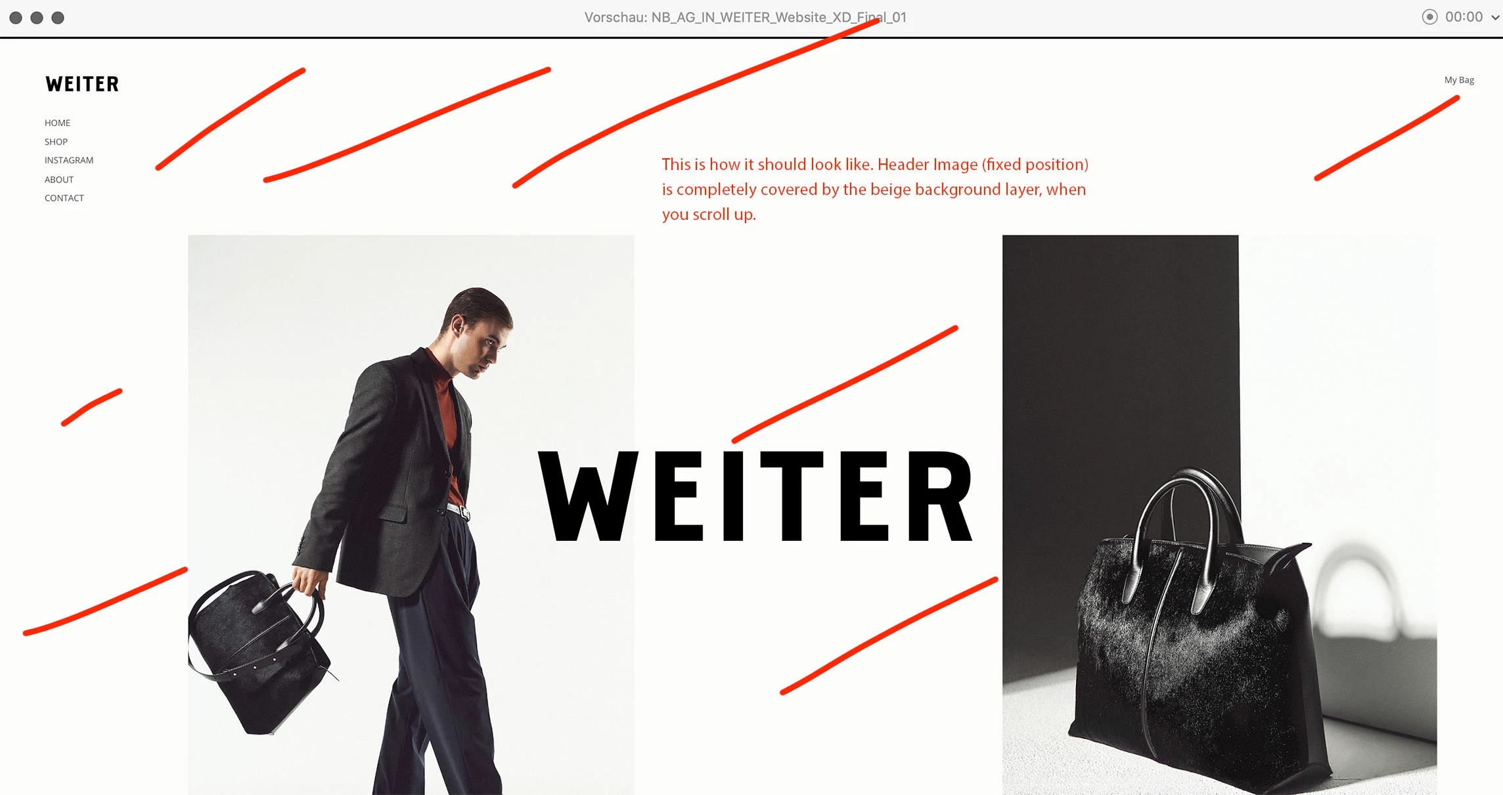The height and width of the screenshot is (795, 1503).
Task: Click the black fur handbag photo
Action: click(1219, 515)
